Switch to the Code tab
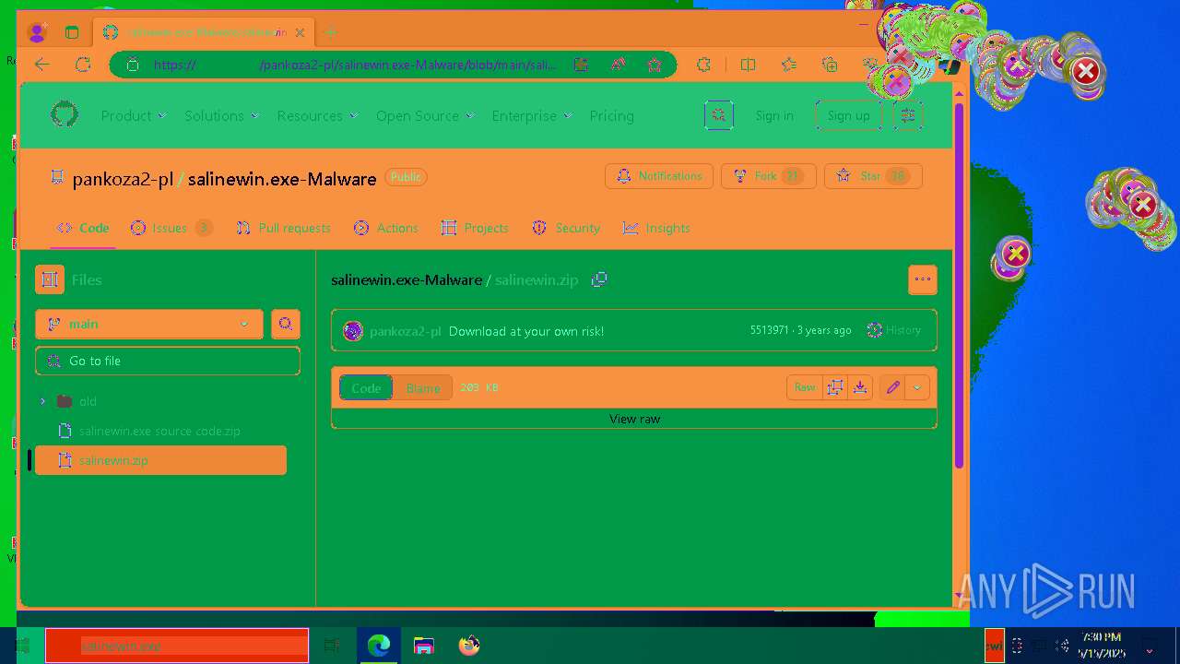Image resolution: width=1180 pixels, height=664 pixels. coord(83,228)
